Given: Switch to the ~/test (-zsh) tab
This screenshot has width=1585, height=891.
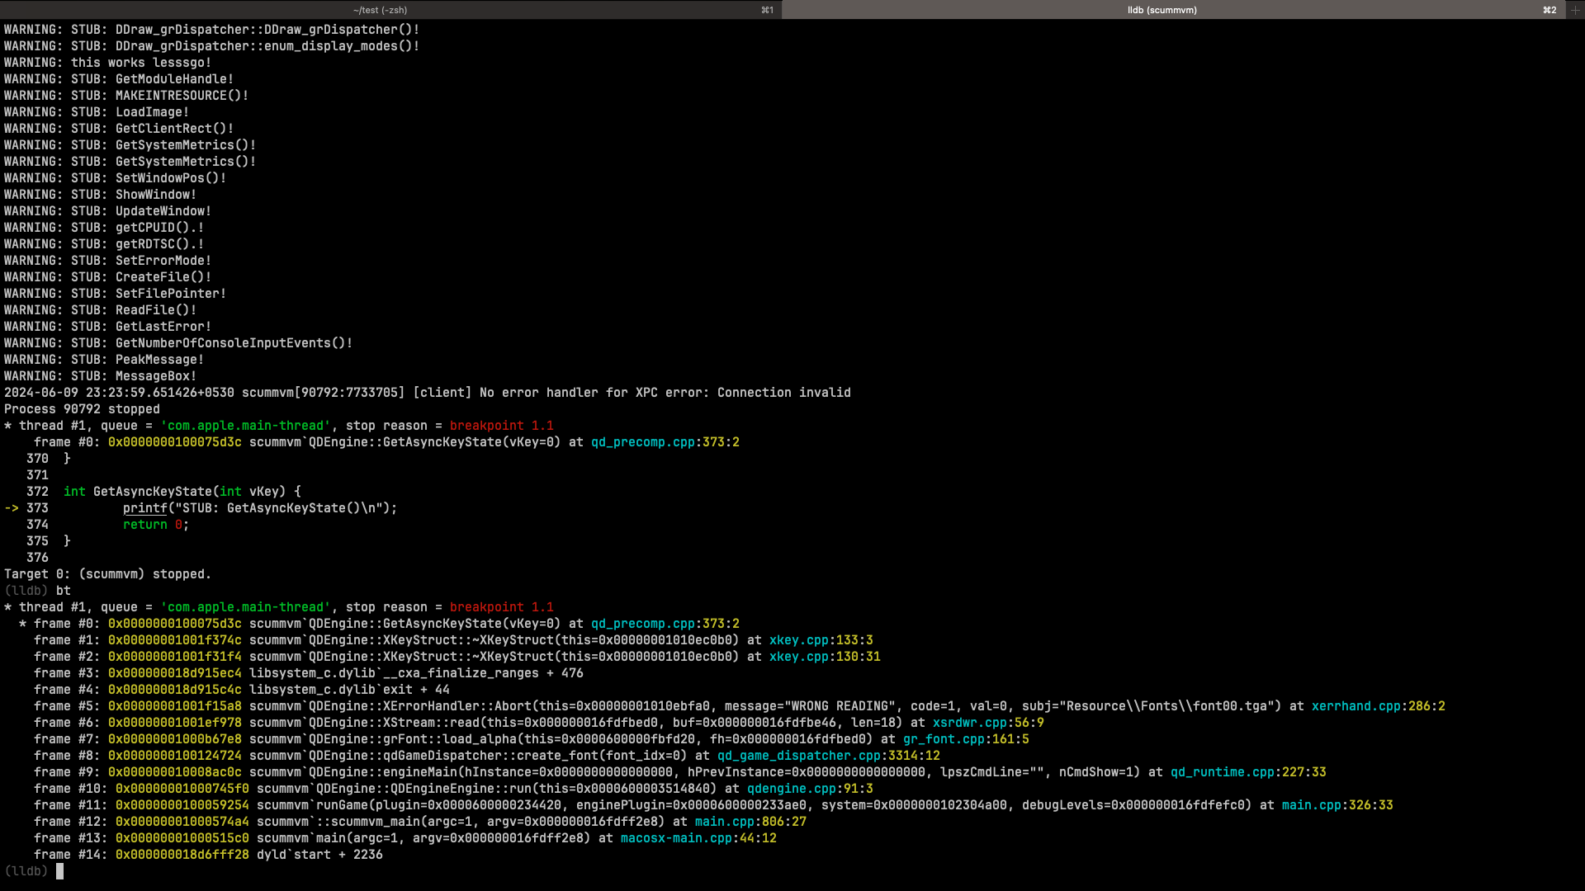Looking at the screenshot, I should 380,10.
